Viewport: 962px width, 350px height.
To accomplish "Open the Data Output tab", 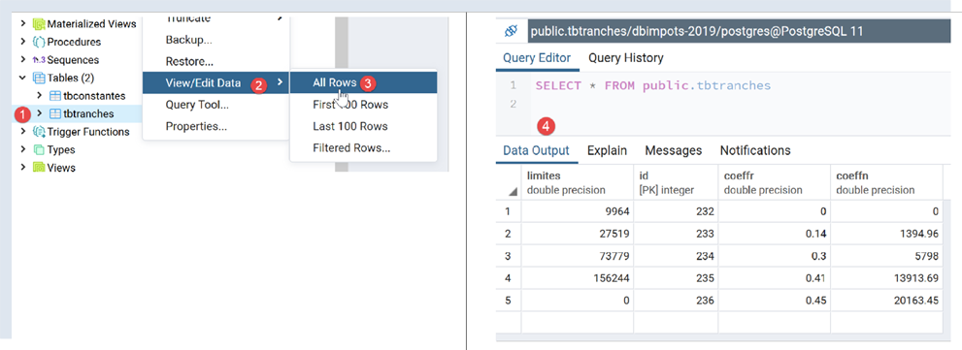I will click(536, 150).
